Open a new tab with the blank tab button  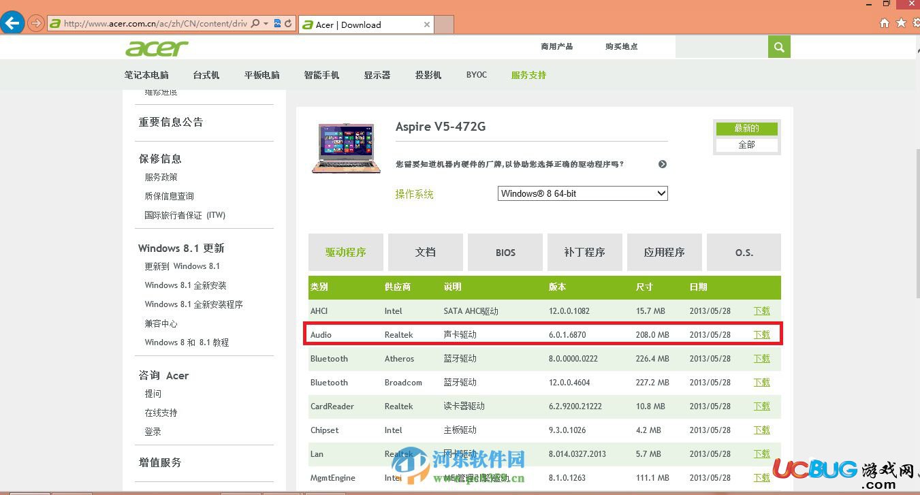click(444, 25)
